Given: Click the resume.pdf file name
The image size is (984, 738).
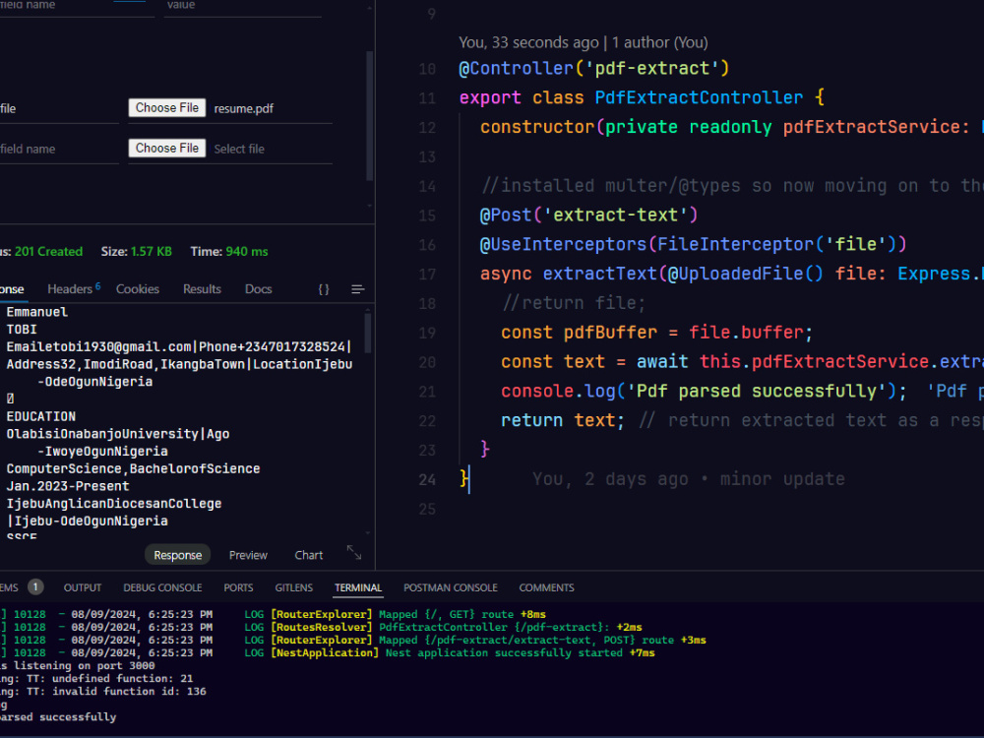Looking at the screenshot, I should (x=243, y=108).
